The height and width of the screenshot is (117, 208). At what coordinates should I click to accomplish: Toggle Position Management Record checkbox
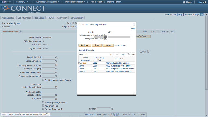(43, 80)
